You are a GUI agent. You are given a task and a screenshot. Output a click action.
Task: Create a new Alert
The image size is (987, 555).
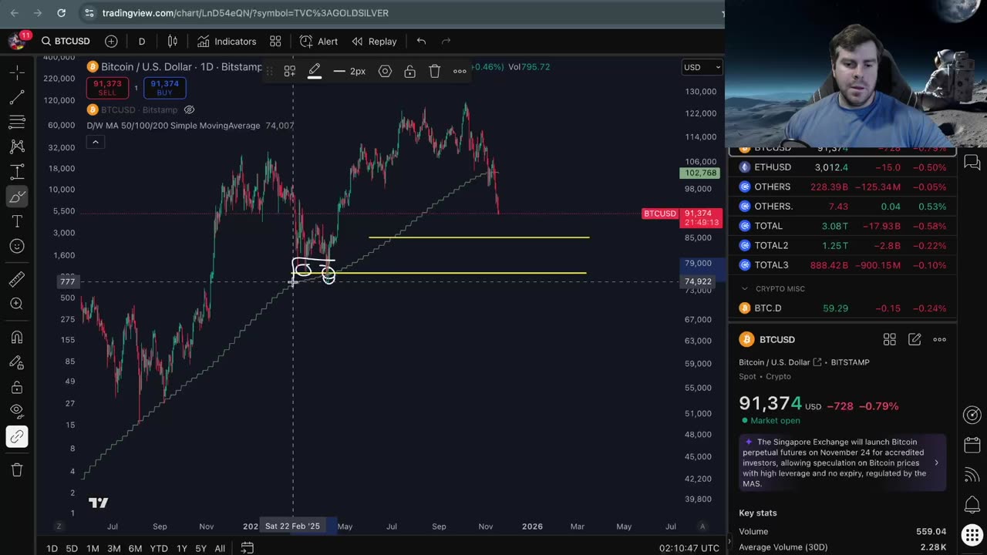coord(318,41)
